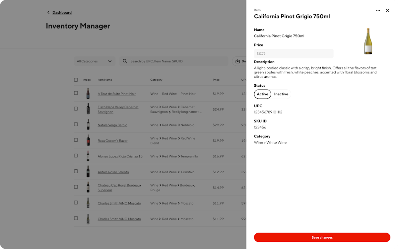Screen dimensions: 398x249
Task: Open the Dashboard link
Action: pos(62,12)
